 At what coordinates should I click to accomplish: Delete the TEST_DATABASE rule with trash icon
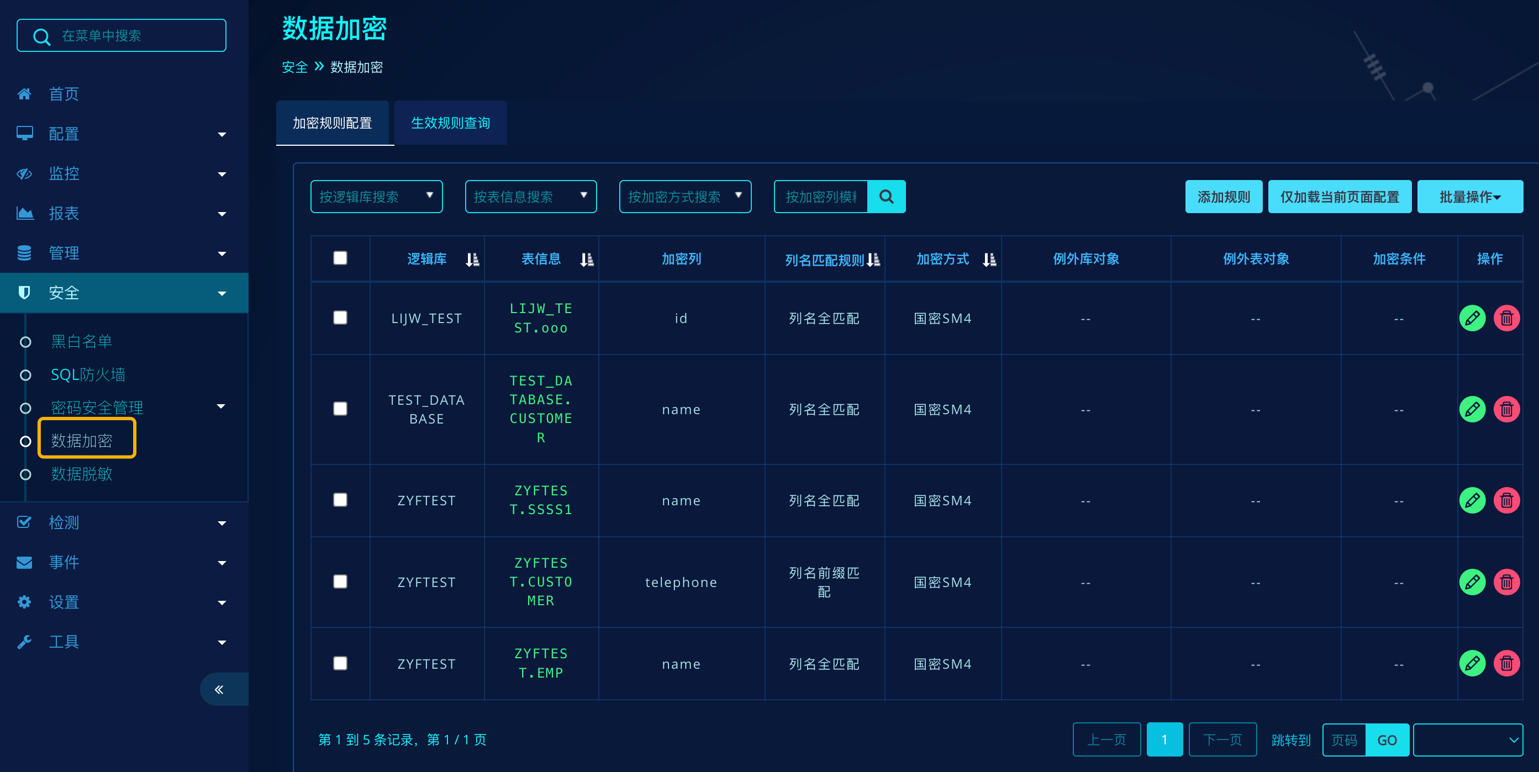click(1506, 410)
